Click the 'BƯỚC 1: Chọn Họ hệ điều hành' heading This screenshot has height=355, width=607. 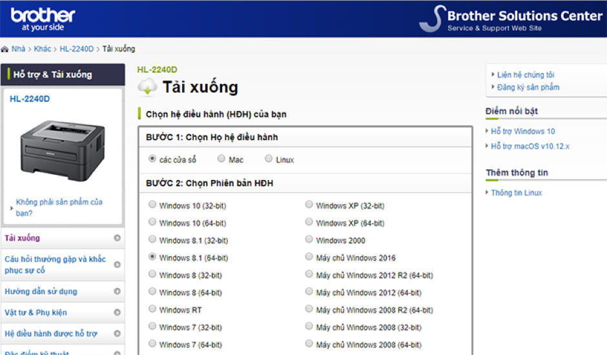click(212, 137)
